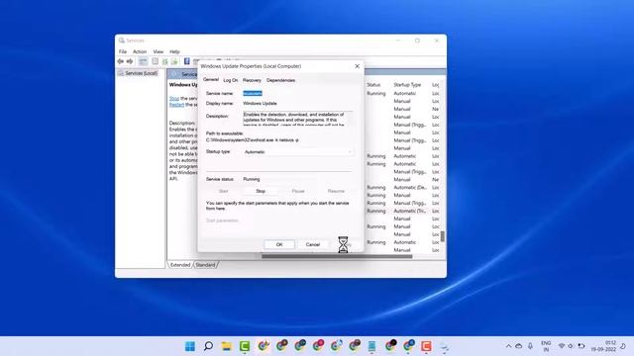Switch to the Dependencies tab
The width and height of the screenshot is (634, 356).
tap(280, 80)
